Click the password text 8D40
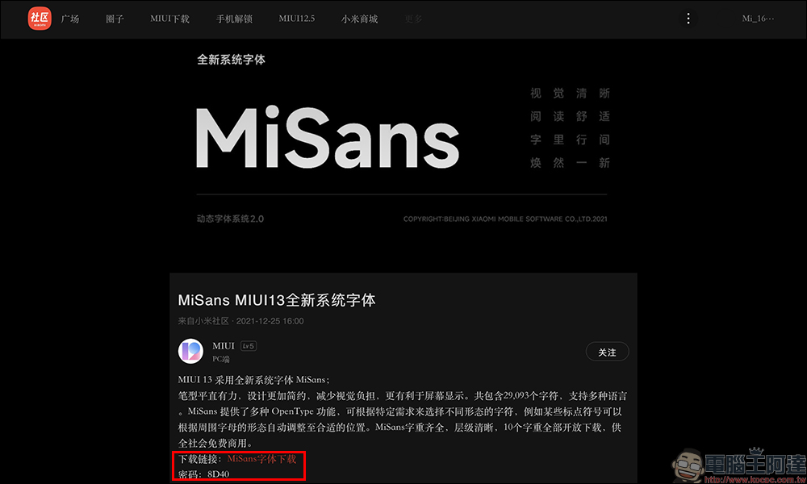The width and height of the screenshot is (807, 484). (x=218, y=474)
